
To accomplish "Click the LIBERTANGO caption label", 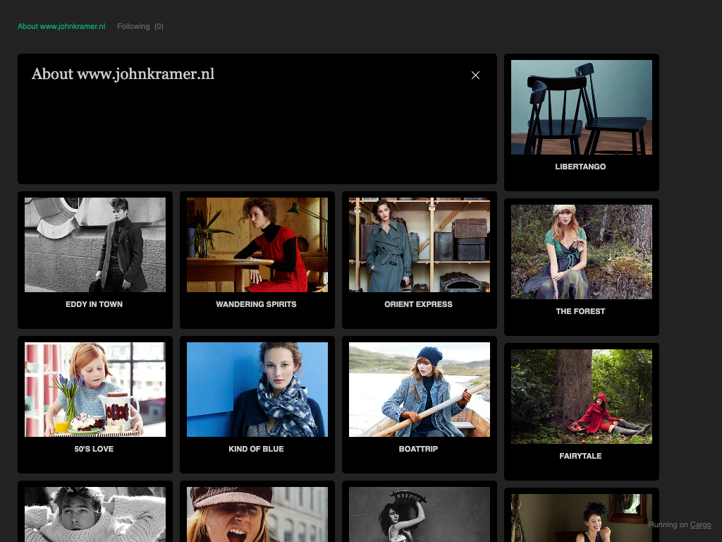I will tap(580, 167).
